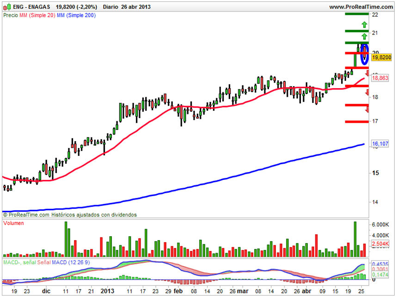Click the 0,3061 signal value tag

click(x=380, y=269)
